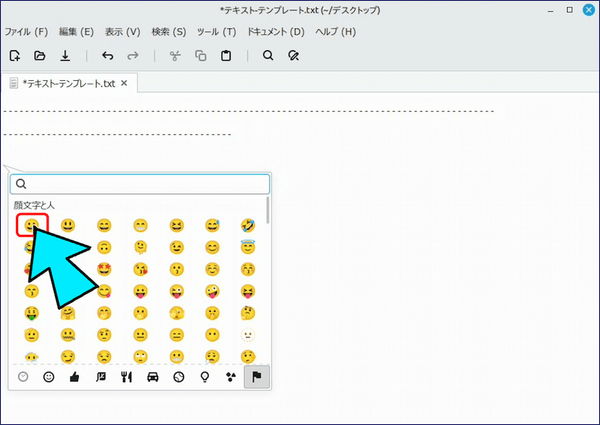
Task: Click the save document download-arrow icon
Action: click(x=65, y=55)
